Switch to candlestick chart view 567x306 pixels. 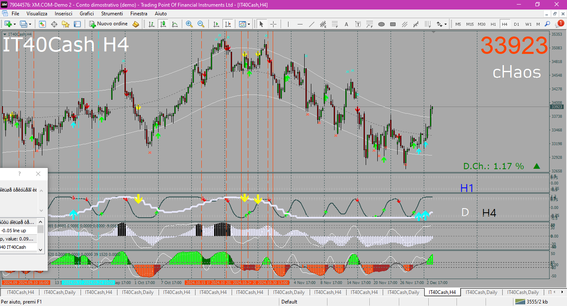coord(163,24)
